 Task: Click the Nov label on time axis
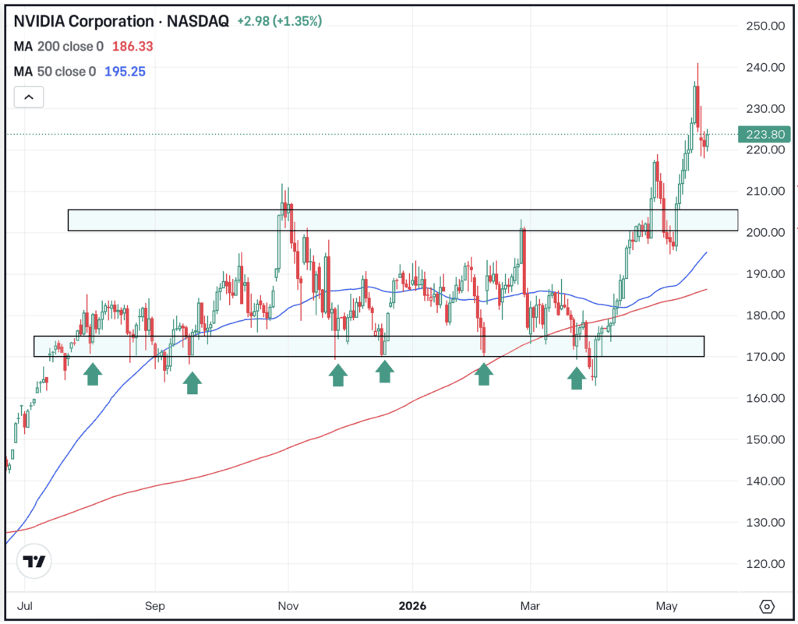coord(288,606)
